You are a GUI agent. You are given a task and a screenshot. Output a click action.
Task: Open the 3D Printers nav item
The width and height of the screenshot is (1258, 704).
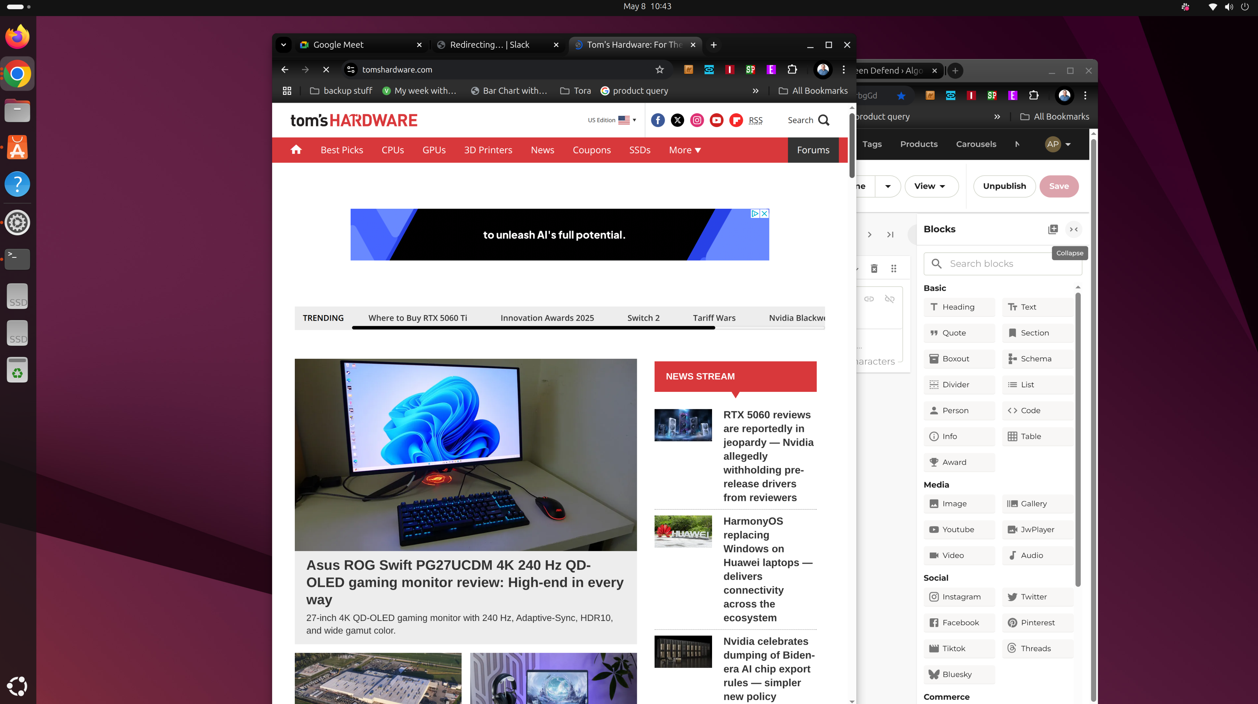(488, 150)
